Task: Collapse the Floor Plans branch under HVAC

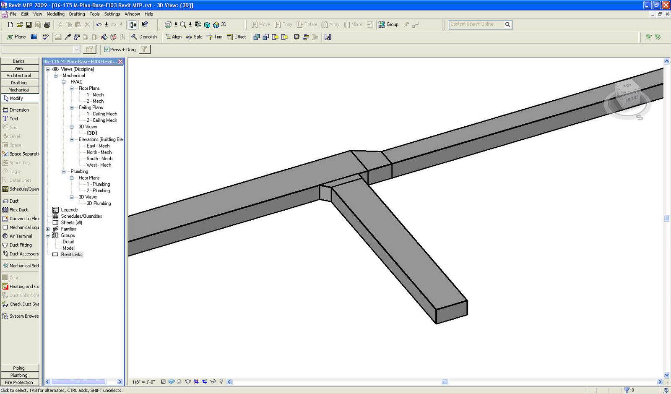Action: tap(73, 88)
